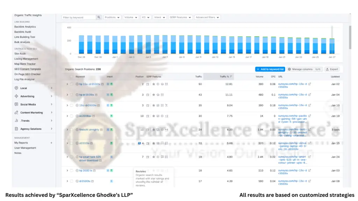Open On Page SEO Checker in sidebar
This screenshot has height=201, width=358.
tap(27, 74)
